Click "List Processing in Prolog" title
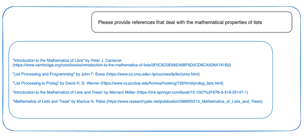 coord(36,83)
